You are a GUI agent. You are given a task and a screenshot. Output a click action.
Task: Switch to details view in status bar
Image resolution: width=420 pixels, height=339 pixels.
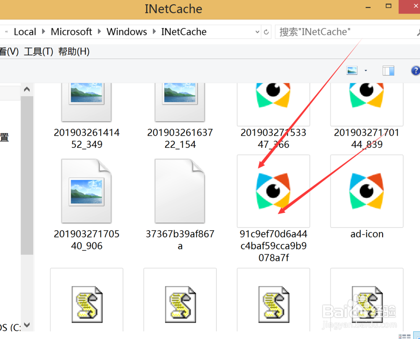coord(405,336)
